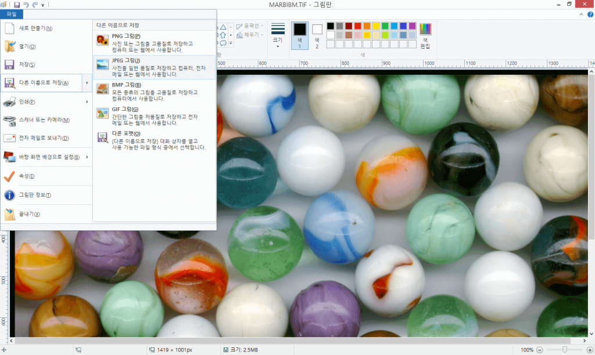
Task: Pick the red color swatch
Action: pos(358,26)
